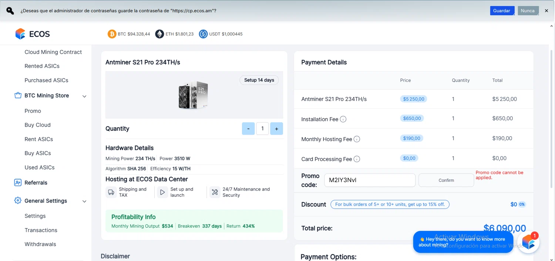Open Rent ASICs in the sidebar

click(x=38, y=139)
